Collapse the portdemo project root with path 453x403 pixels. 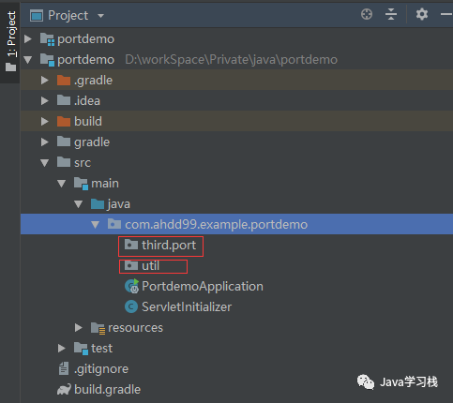[28, 60]
